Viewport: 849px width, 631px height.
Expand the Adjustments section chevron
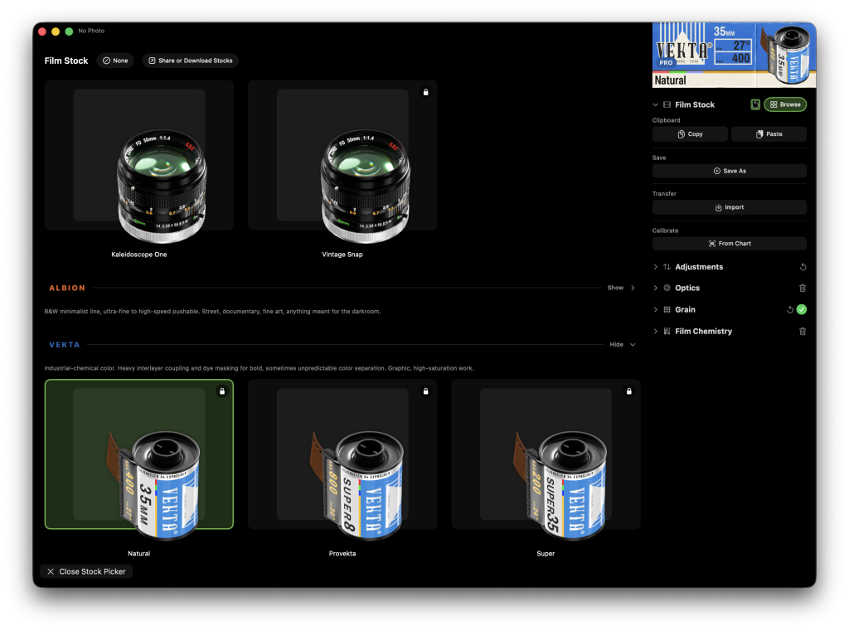pyautogui.click(x=655, y=267)
